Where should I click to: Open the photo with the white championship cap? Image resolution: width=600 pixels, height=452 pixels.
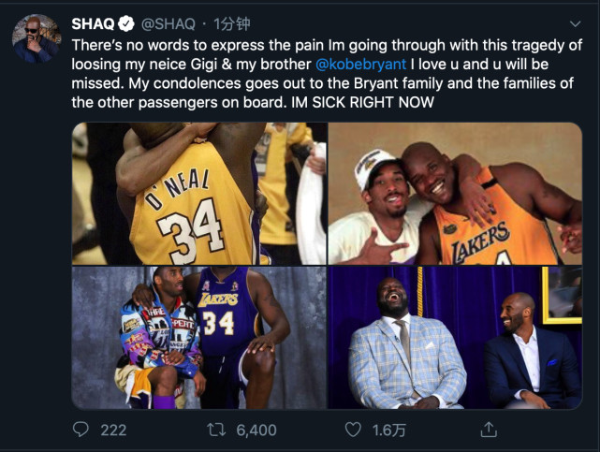[x=455, y=194]
